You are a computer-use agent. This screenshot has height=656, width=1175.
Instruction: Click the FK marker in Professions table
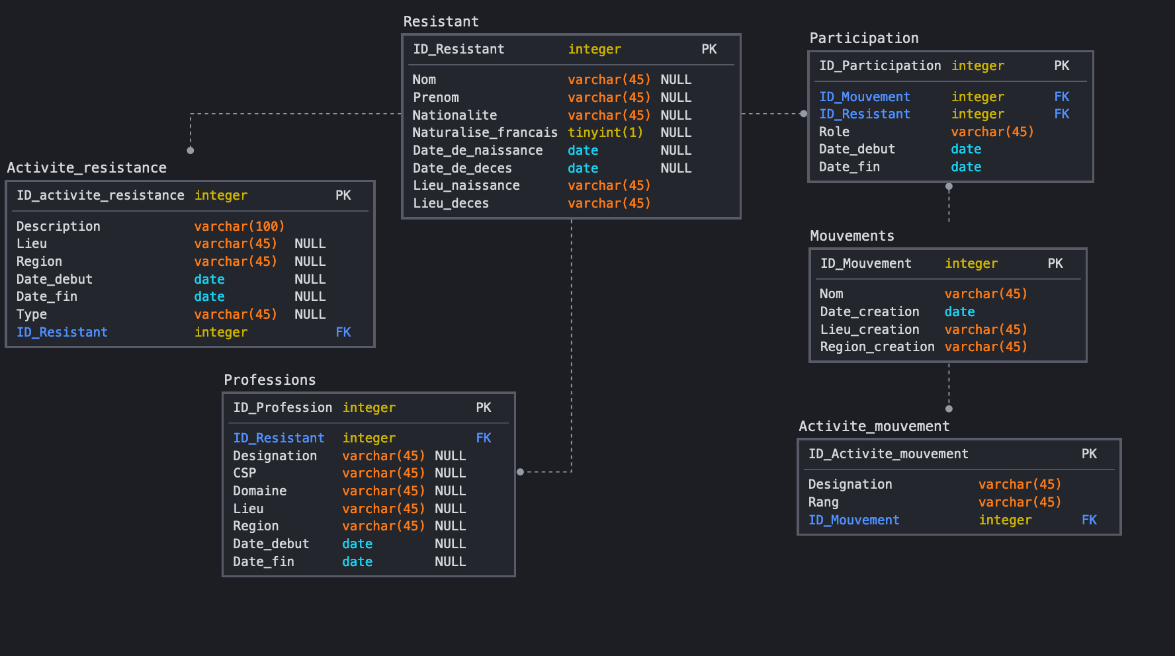point(484,438)
